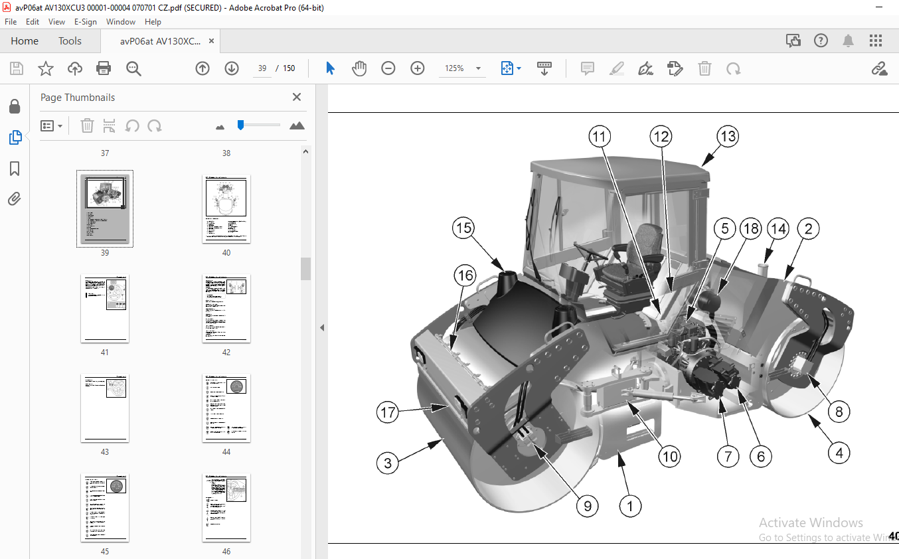Open the E-Sign menu

[x=86, y=22]
